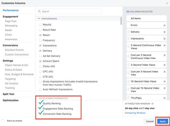Screen dimensions: 170x126
Task: Check the CTR (All) checkbox
Action: coord(40,77)
